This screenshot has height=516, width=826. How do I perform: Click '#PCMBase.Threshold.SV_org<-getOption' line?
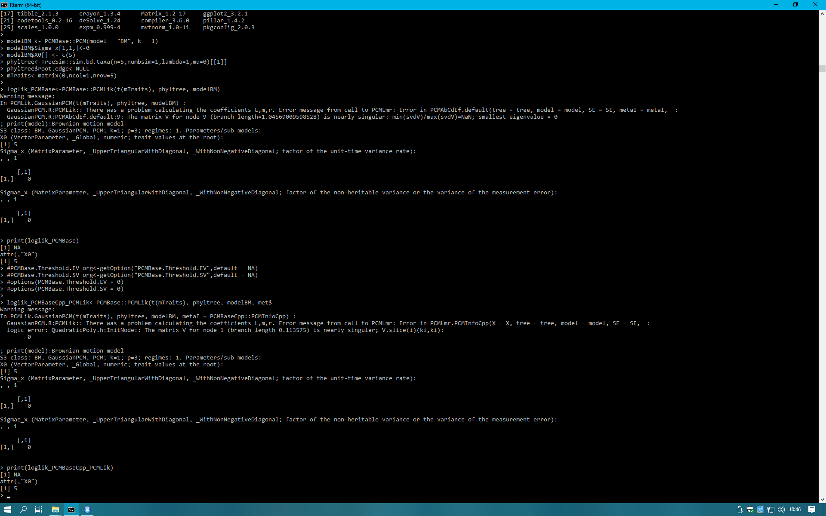[x=132, y=275]
